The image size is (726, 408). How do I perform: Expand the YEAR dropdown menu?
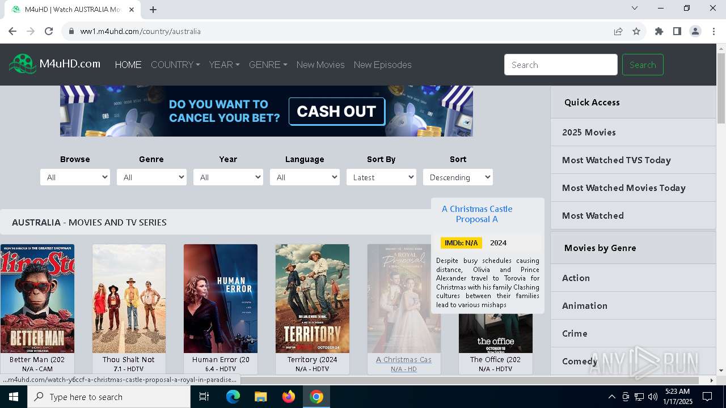pyautogui.click(x=224, y=65)
